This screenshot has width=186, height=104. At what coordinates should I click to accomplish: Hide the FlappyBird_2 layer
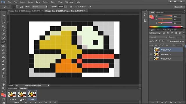point(151,54)
